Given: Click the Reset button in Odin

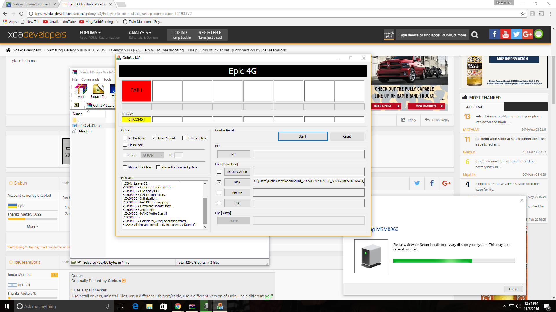Looking at the screenshot, I should coord(347,136).
